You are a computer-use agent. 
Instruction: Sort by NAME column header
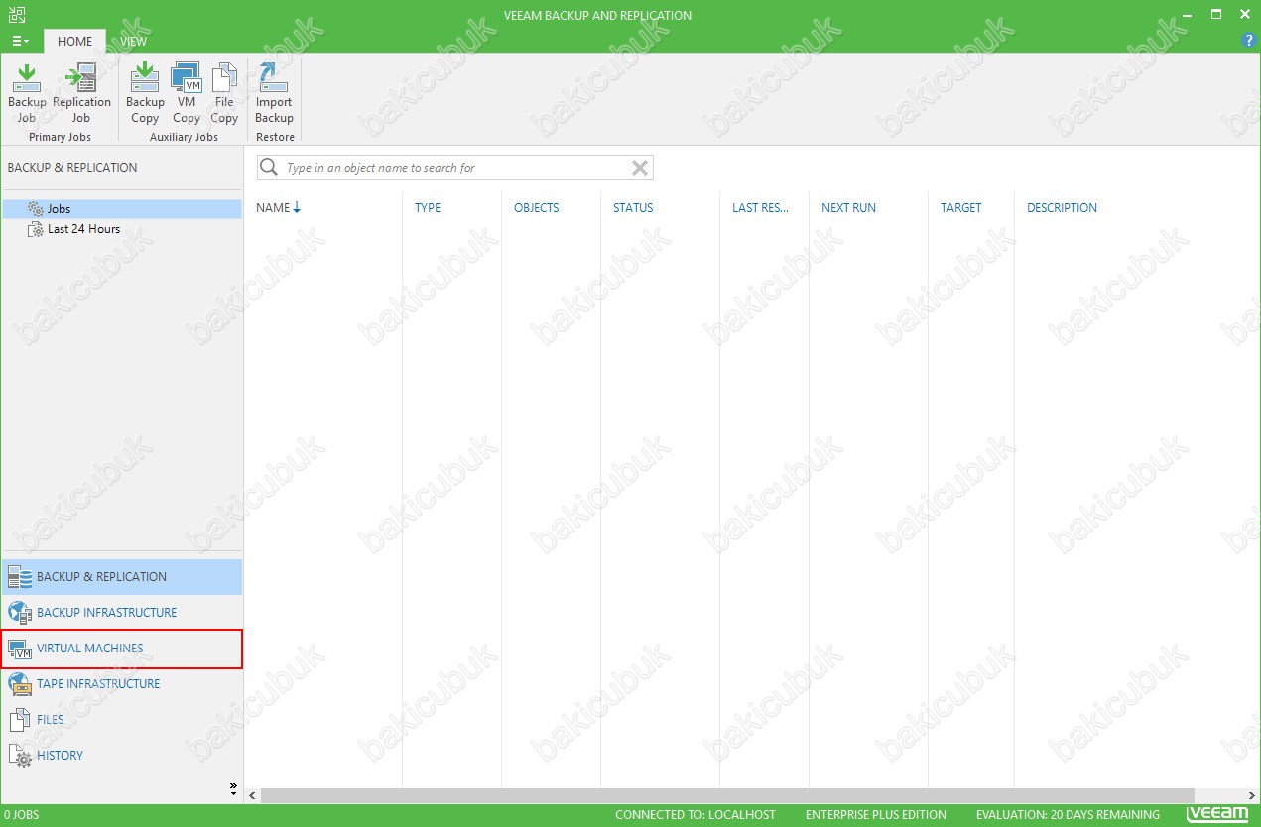click(278, 208)
